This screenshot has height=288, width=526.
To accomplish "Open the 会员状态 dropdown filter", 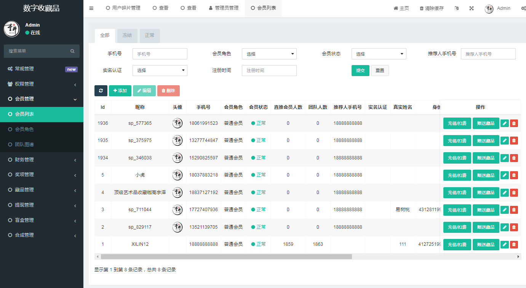I will click(379, 54).
